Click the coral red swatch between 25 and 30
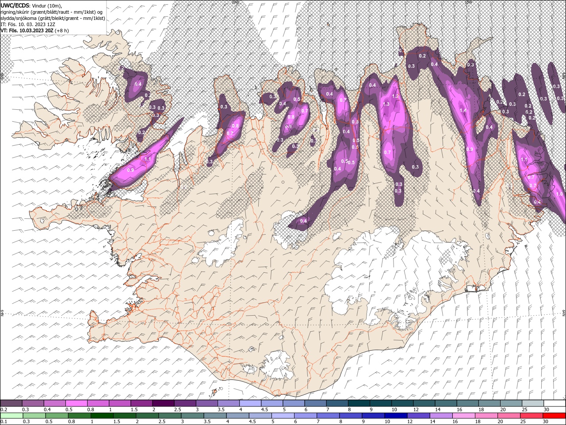566x425 pixels. [531, 416]
